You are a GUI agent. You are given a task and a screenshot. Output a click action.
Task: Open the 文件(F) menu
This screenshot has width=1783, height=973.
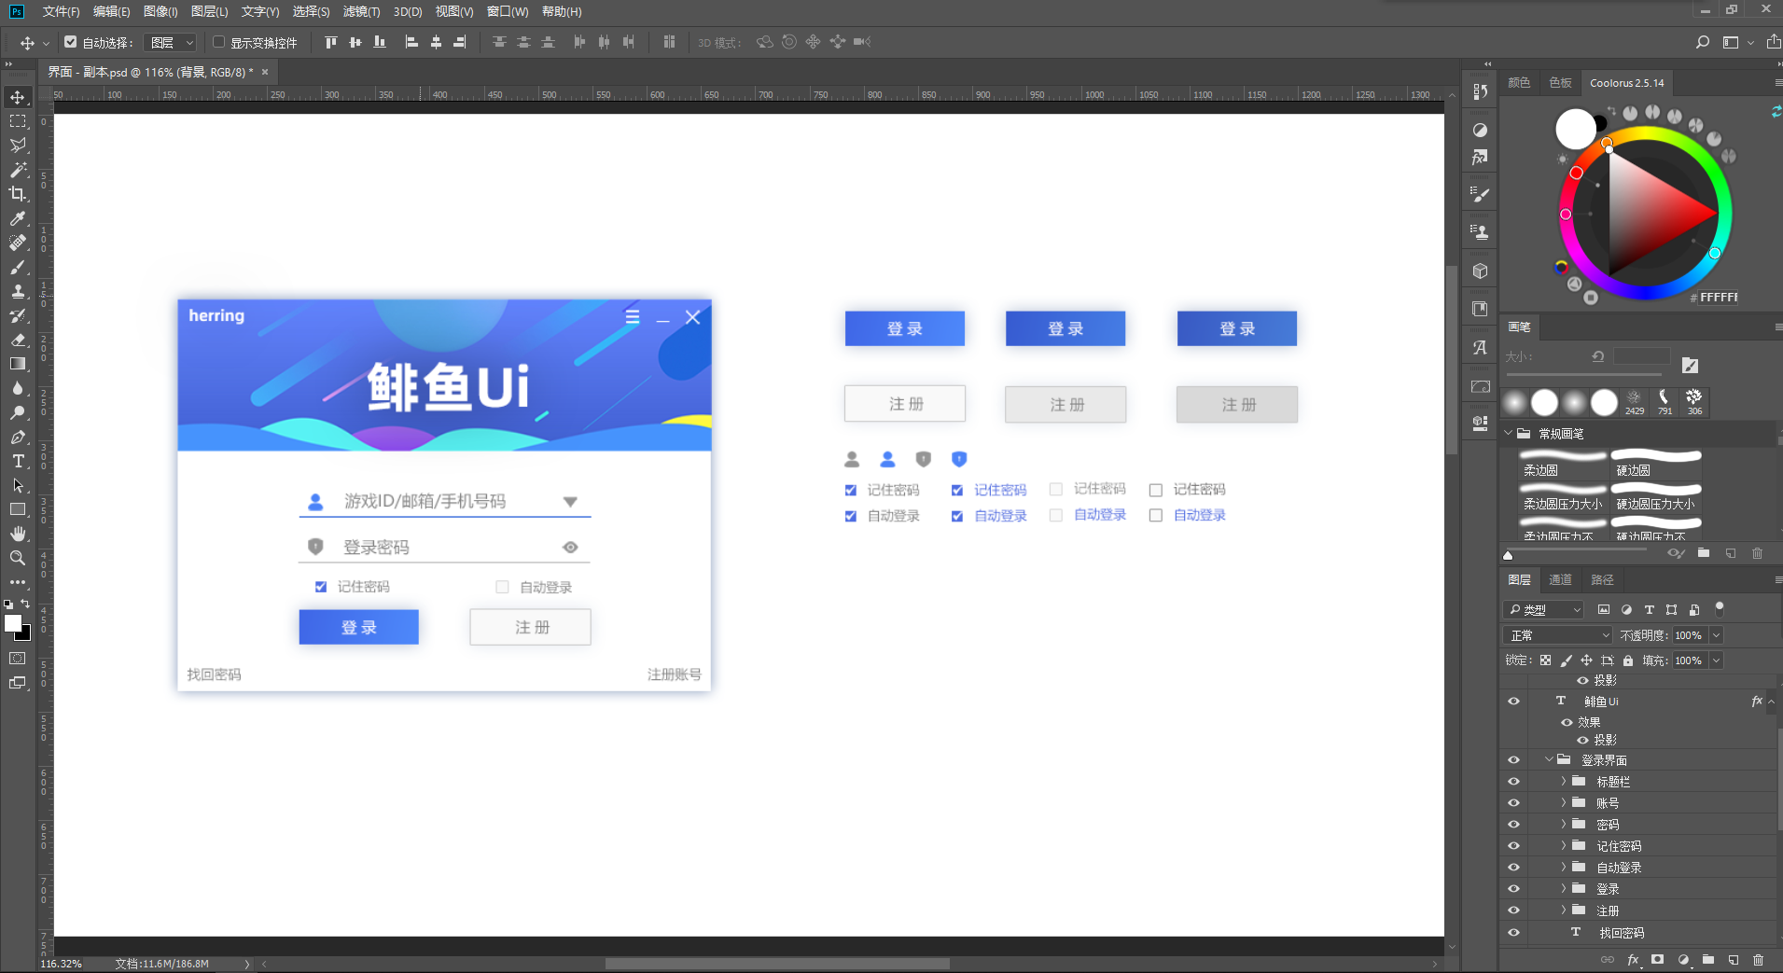pyautogui.click(x=61, y=11)
